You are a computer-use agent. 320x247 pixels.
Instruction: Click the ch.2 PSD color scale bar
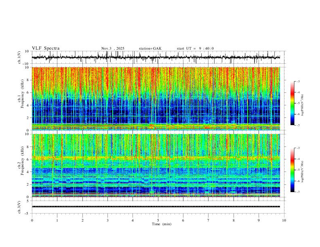click(292, 170)
